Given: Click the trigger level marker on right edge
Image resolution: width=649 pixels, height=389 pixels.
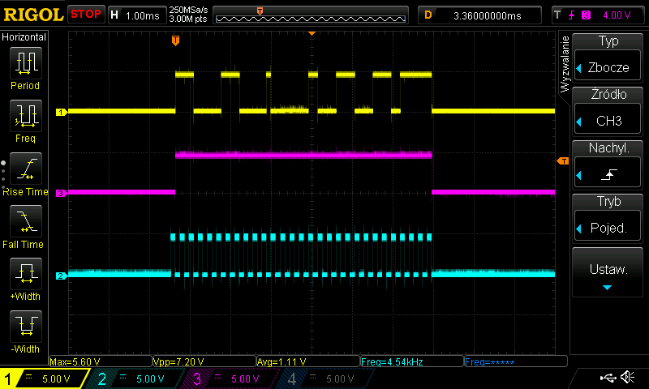Looking at the screenshot, I should point(563,160).
